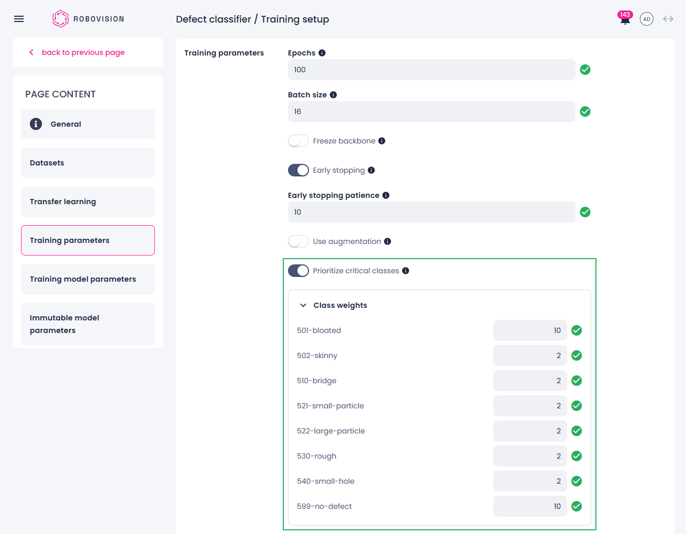Screen dimensions: 686x534
Task: Go to Immutable model parameters section
Action: pos(88,324)
